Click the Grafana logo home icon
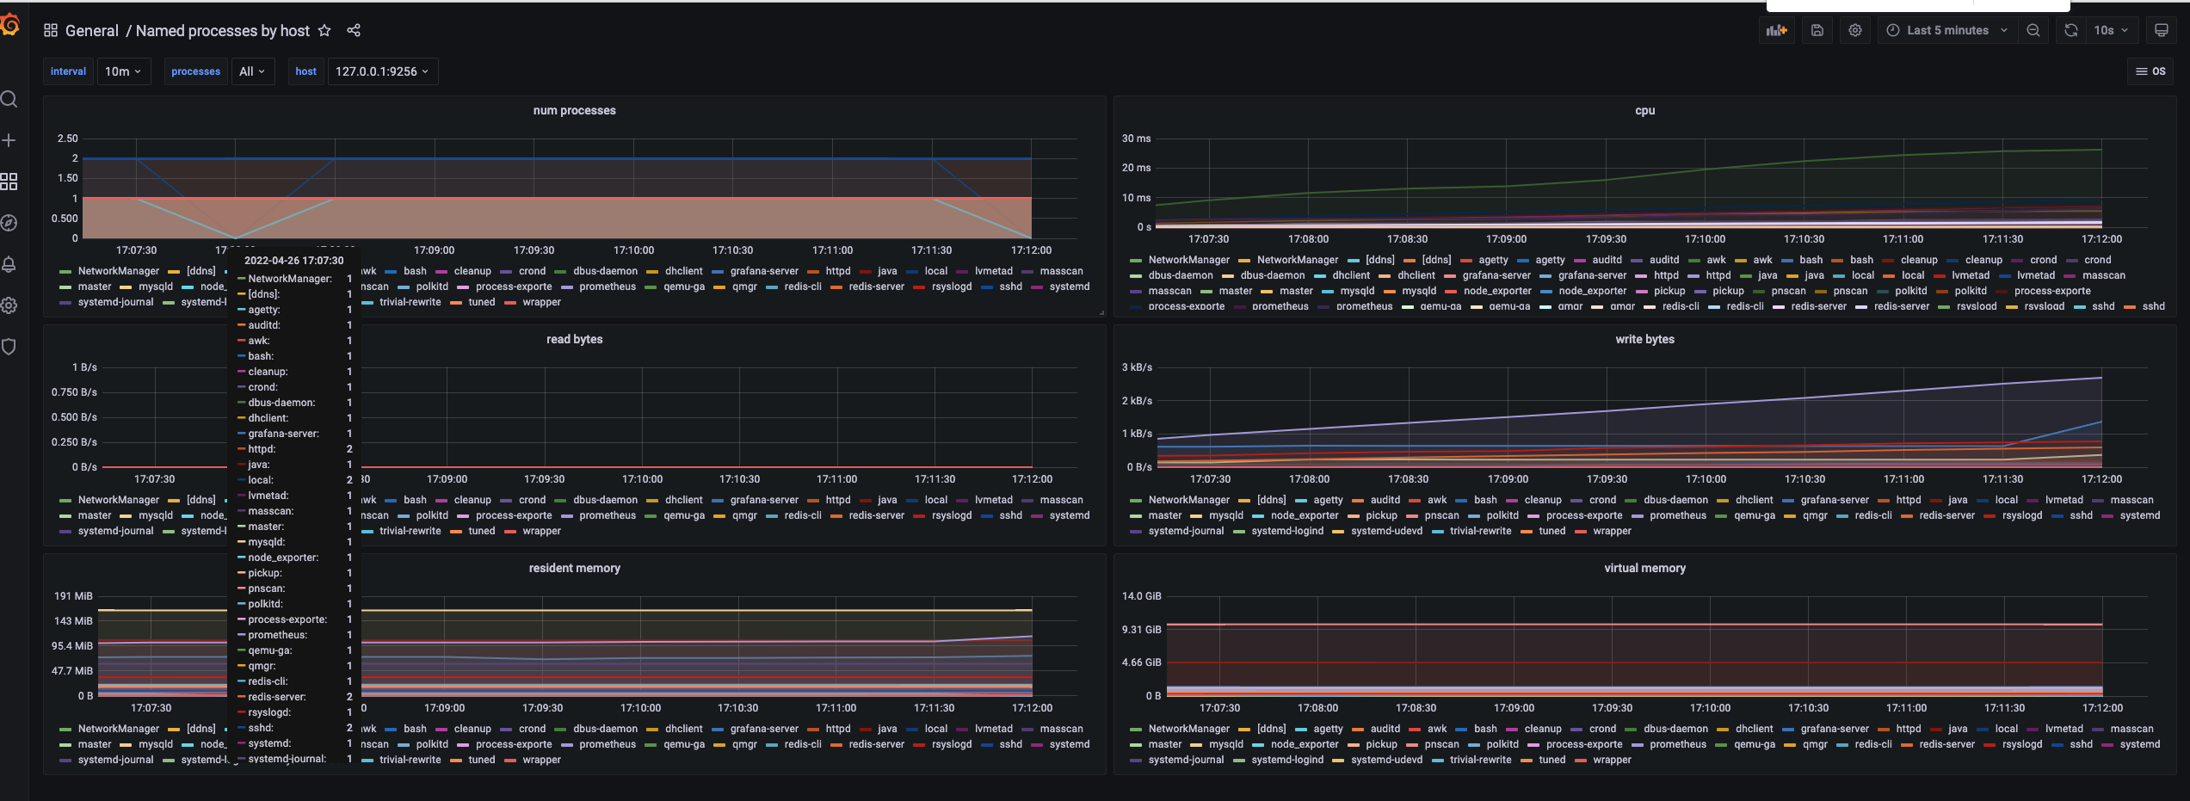This screenshot has width=2190, height=801. coord(9,26)
